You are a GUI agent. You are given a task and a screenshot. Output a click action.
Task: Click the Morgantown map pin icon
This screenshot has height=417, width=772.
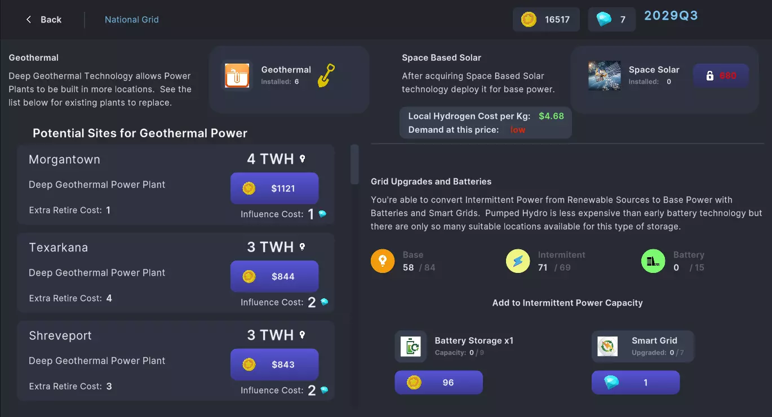(x=303, y=159)
